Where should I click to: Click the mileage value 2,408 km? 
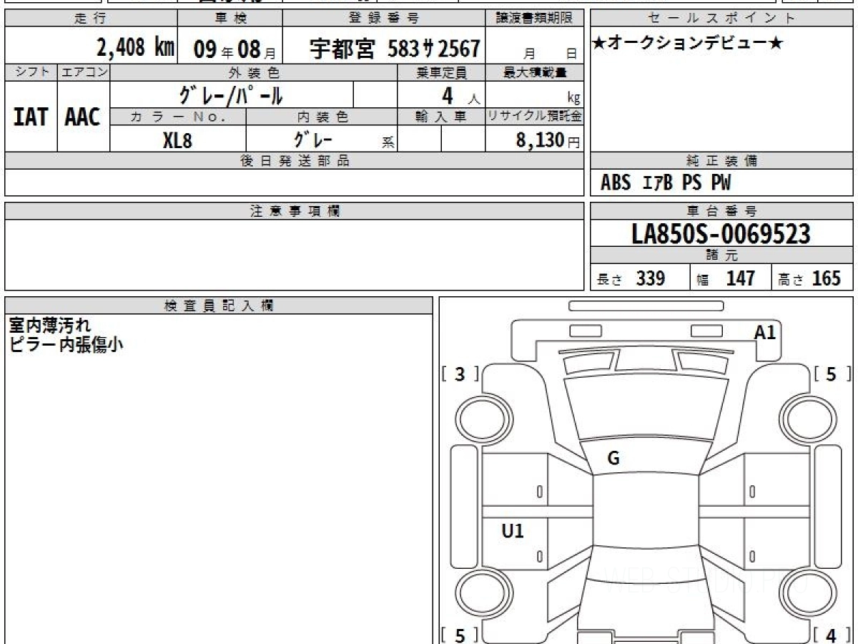coord(135,48)
